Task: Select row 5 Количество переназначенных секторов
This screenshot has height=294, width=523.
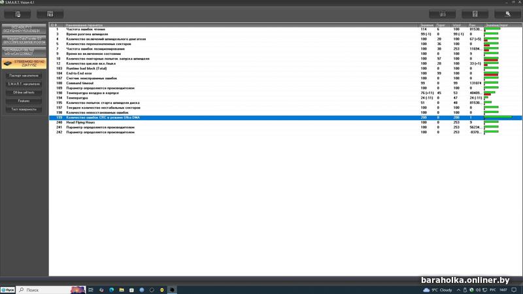Action: 286,44
